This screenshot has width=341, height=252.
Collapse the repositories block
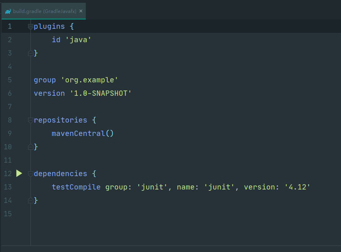pos(30,120)
